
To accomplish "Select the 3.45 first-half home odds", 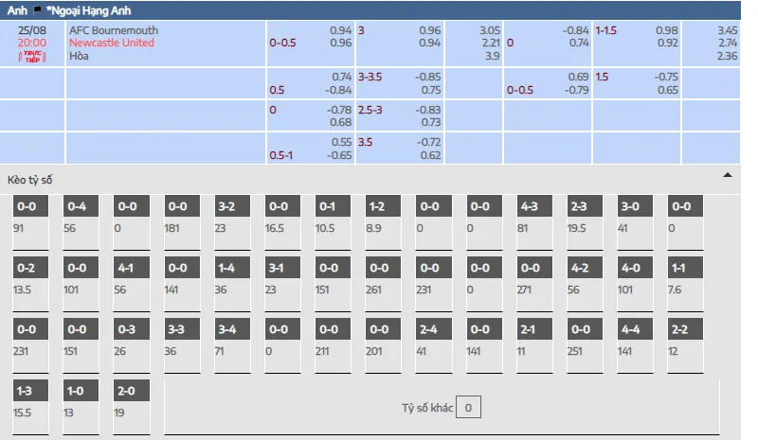I will point(726,30).
